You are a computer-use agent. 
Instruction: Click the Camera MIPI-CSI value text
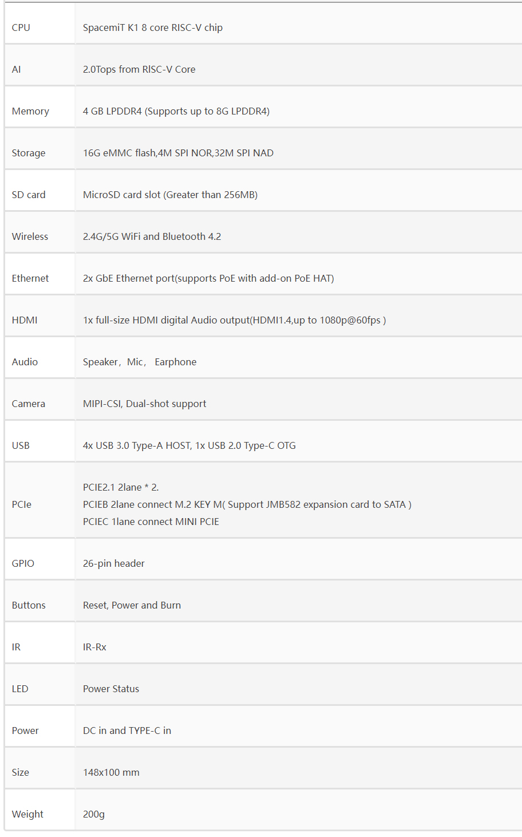tap(144, 404)
